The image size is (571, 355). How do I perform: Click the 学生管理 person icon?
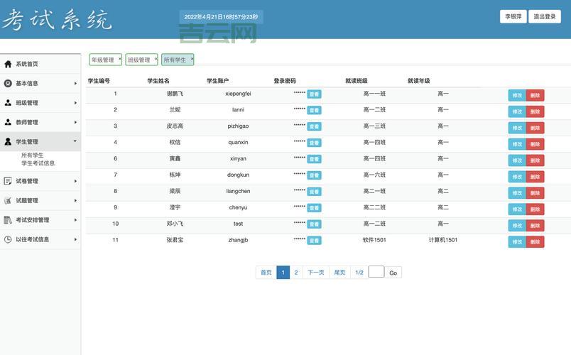pyautogui.click(x=8, y=141)
